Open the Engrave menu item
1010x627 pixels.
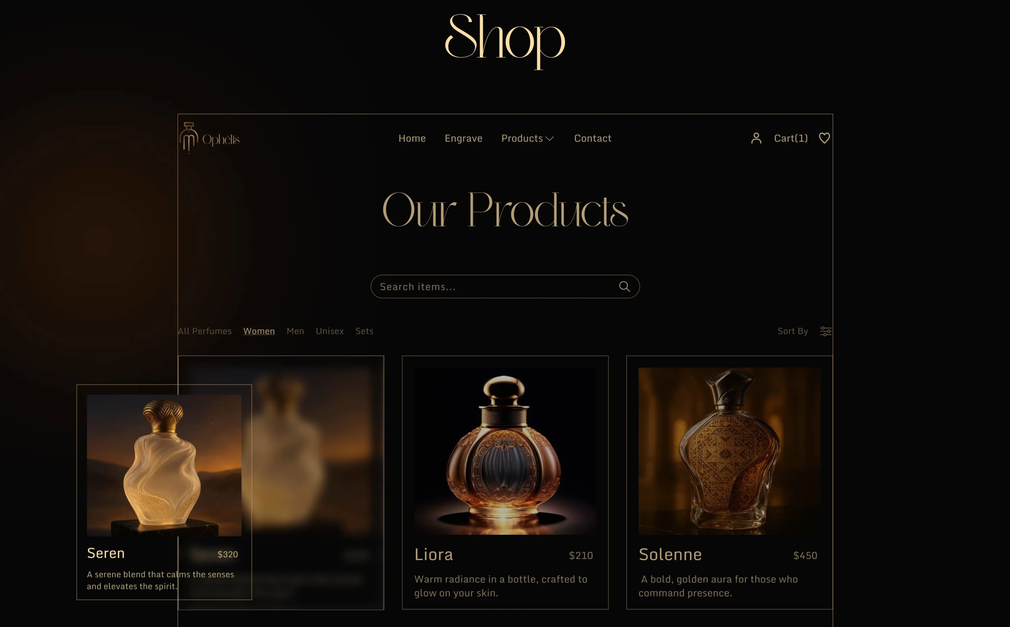click(x=463, y=139)
